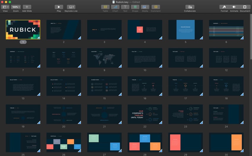
Task: Toggle the Format inspector panel
Action: pyautogui.click(x=224, y=7)
